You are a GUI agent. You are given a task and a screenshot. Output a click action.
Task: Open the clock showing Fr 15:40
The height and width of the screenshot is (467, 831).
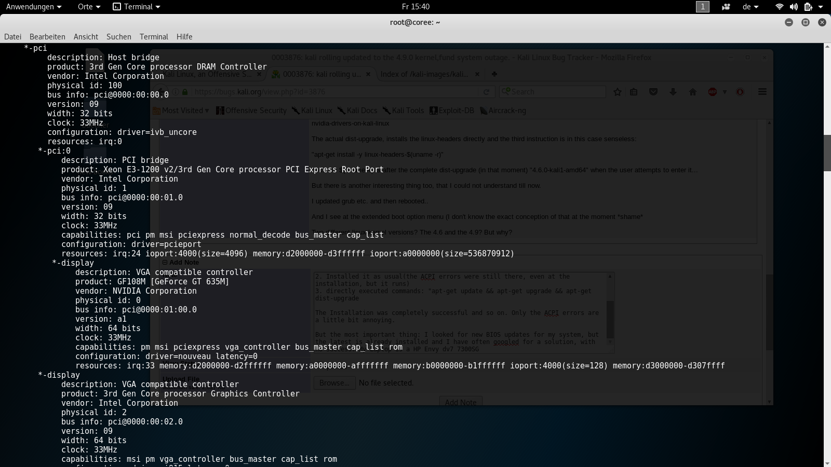(x=415, y=7)
